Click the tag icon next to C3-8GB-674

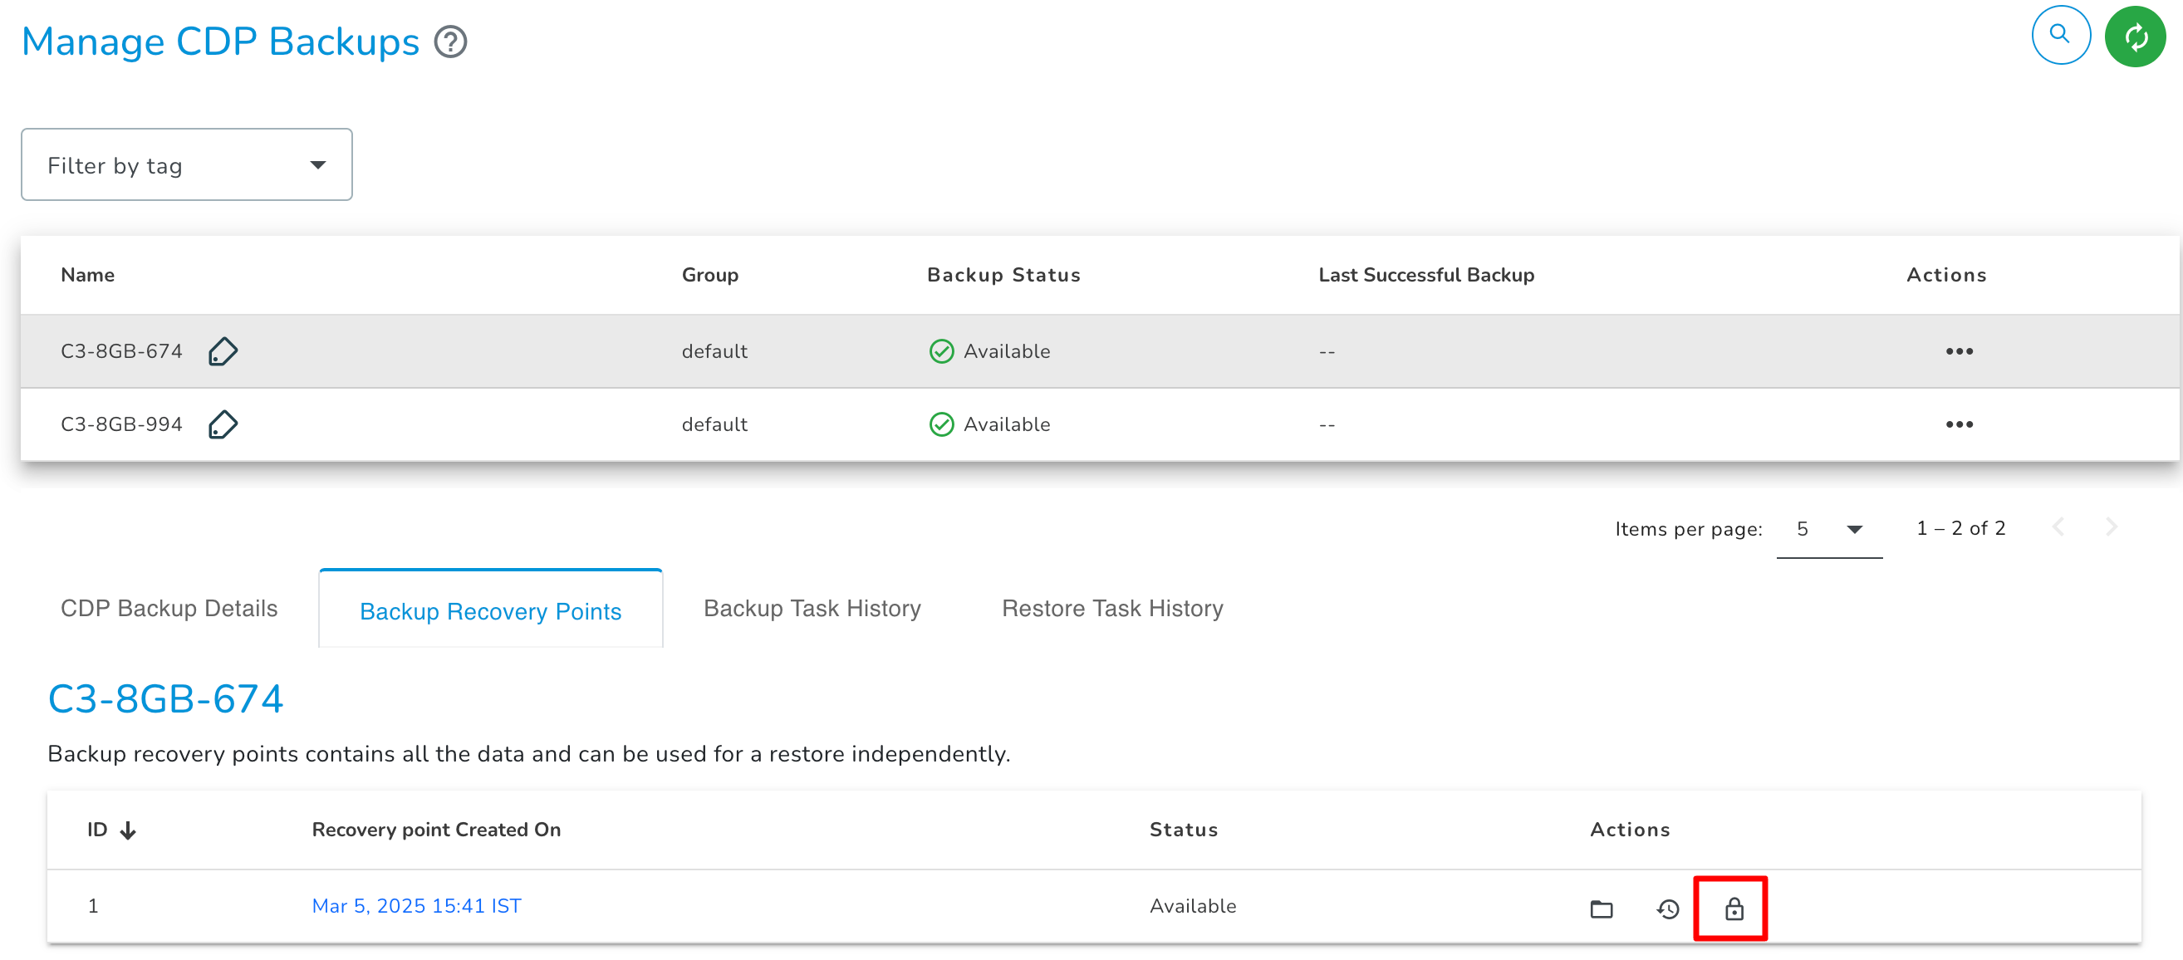click(223, 350)
